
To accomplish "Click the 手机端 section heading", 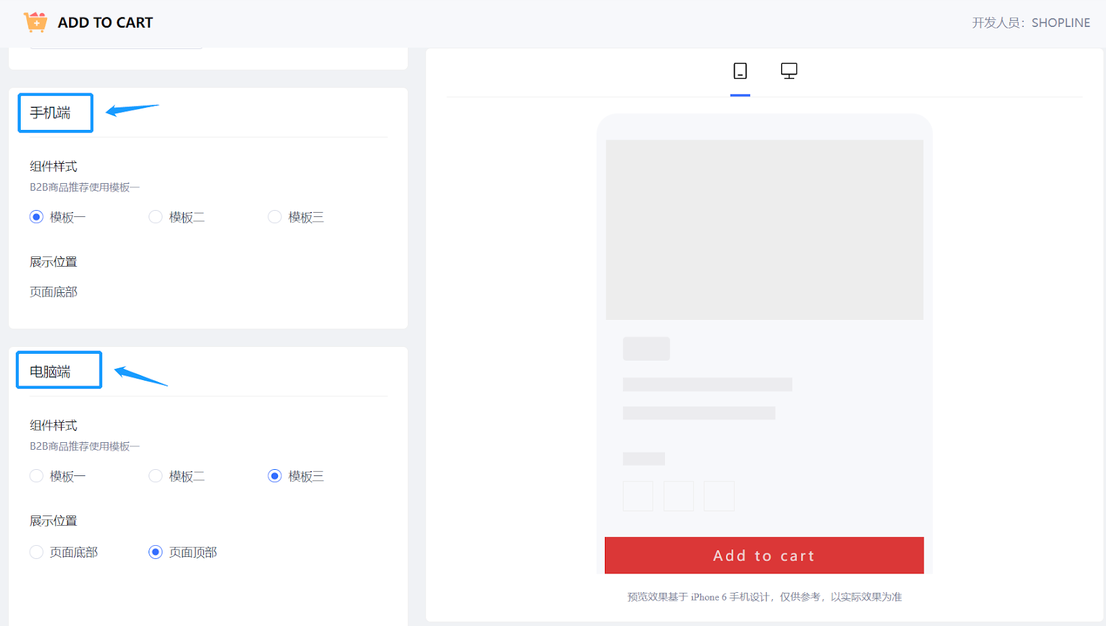I will pos(50,113).
